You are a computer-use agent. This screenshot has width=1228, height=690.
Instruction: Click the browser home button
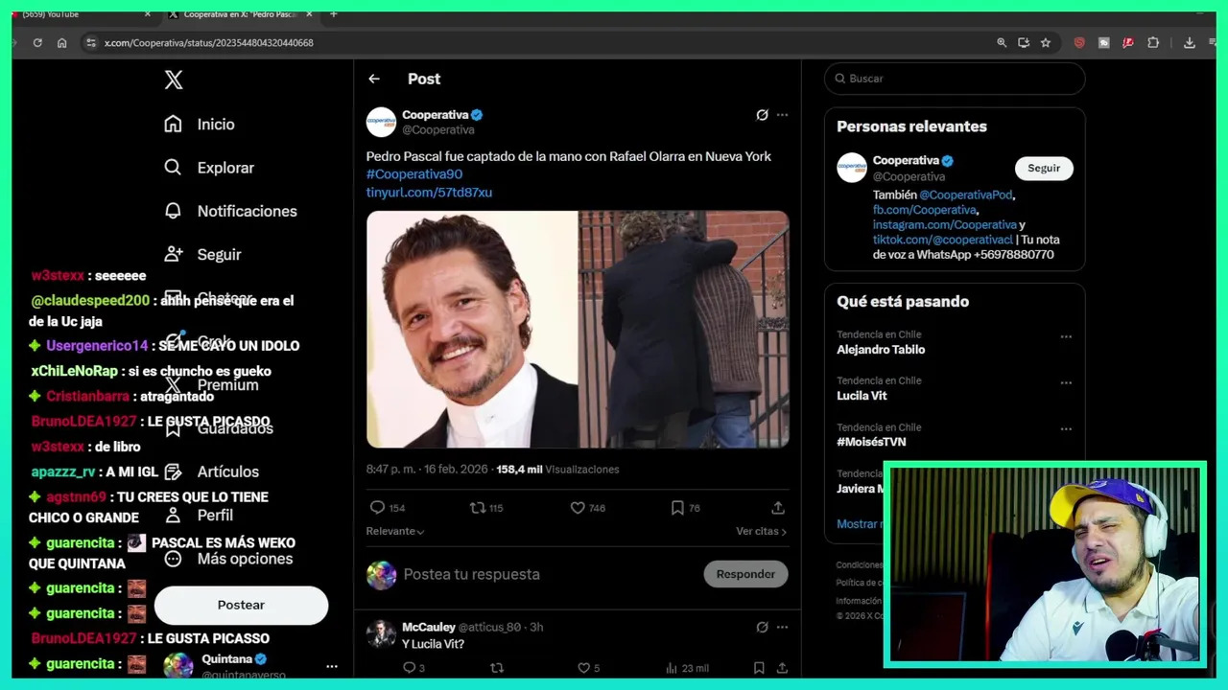click(61, 42)
